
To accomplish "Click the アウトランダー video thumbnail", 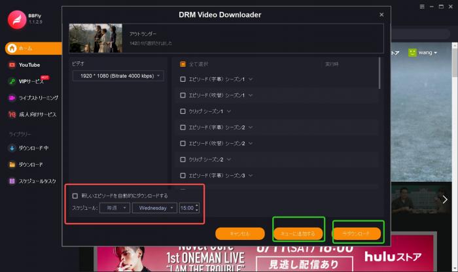I will click(96, 38).
